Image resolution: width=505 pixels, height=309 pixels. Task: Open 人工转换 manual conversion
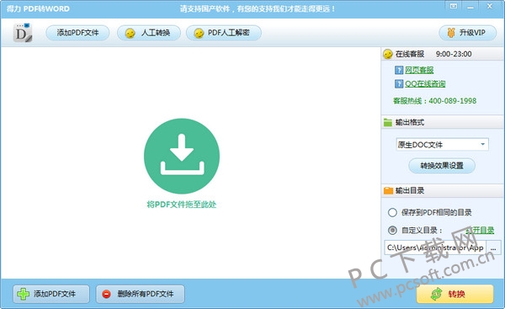point(149,33)
